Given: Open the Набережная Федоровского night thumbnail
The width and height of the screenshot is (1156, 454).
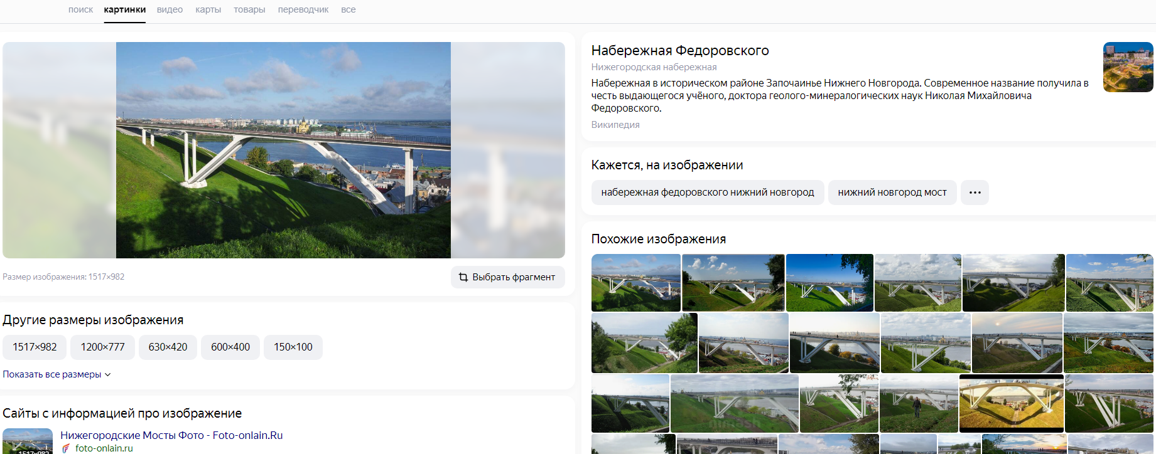Looking at the screenshot, I should [1128, 67].
